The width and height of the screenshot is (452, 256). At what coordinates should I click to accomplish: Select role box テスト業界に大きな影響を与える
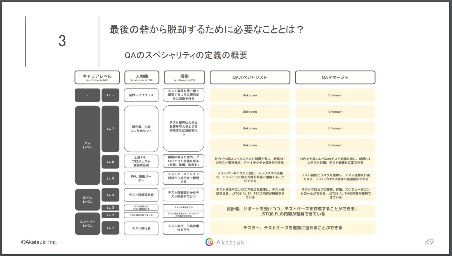[x=183, y=128]
